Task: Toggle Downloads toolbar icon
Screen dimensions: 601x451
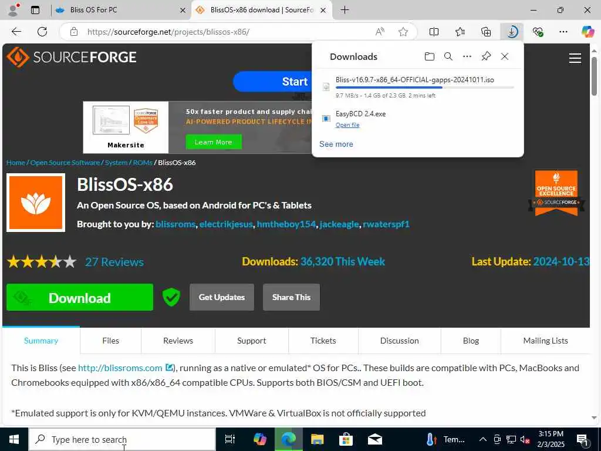Action: [x=512, y=32]
